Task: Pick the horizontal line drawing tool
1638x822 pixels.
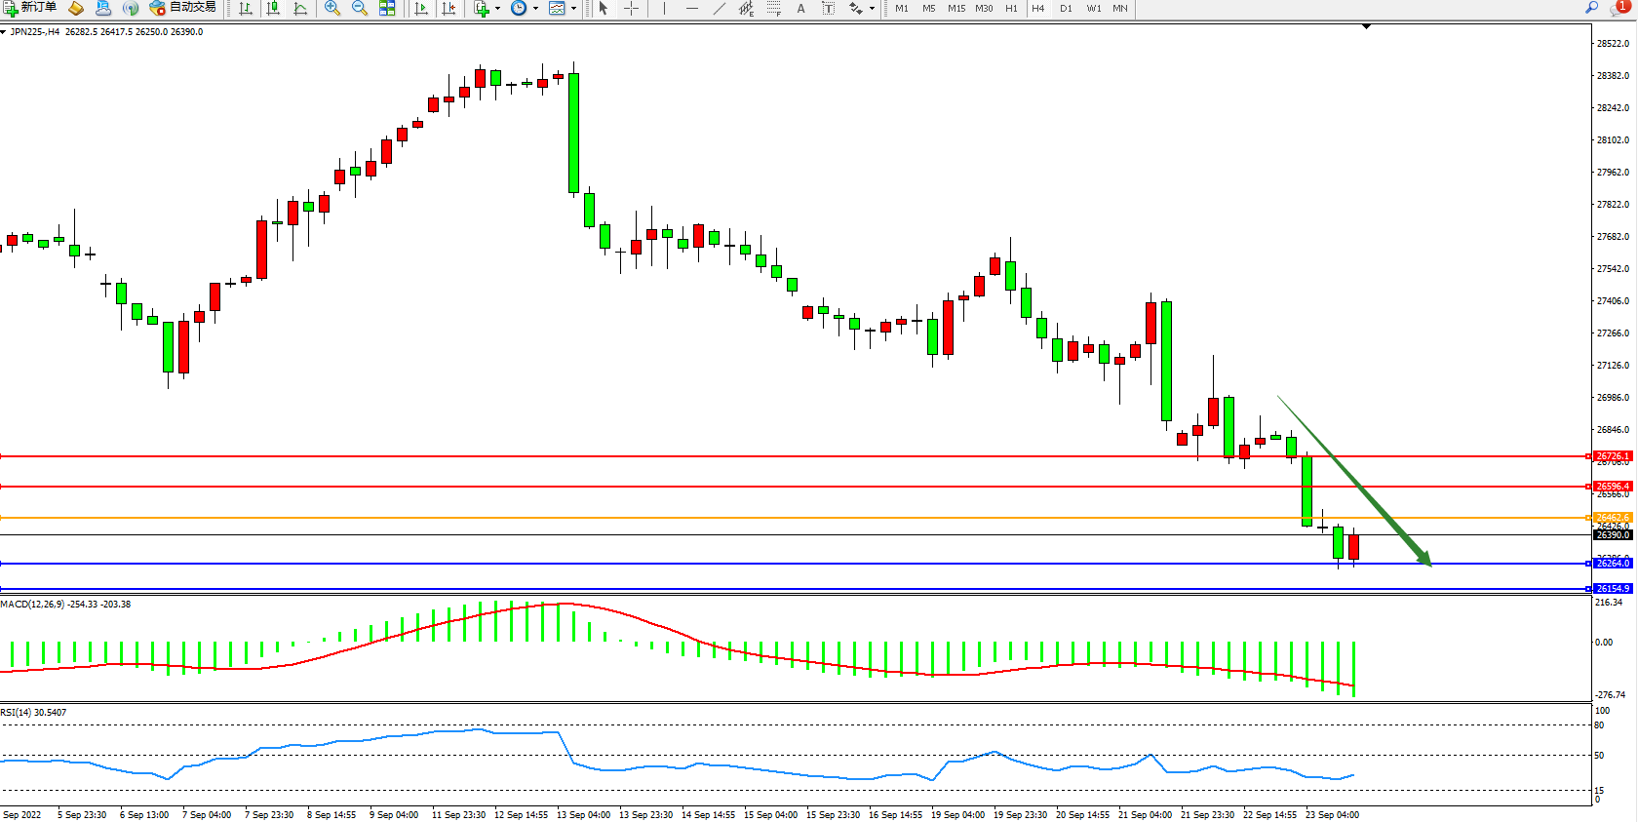Action: tap(692, 8)
